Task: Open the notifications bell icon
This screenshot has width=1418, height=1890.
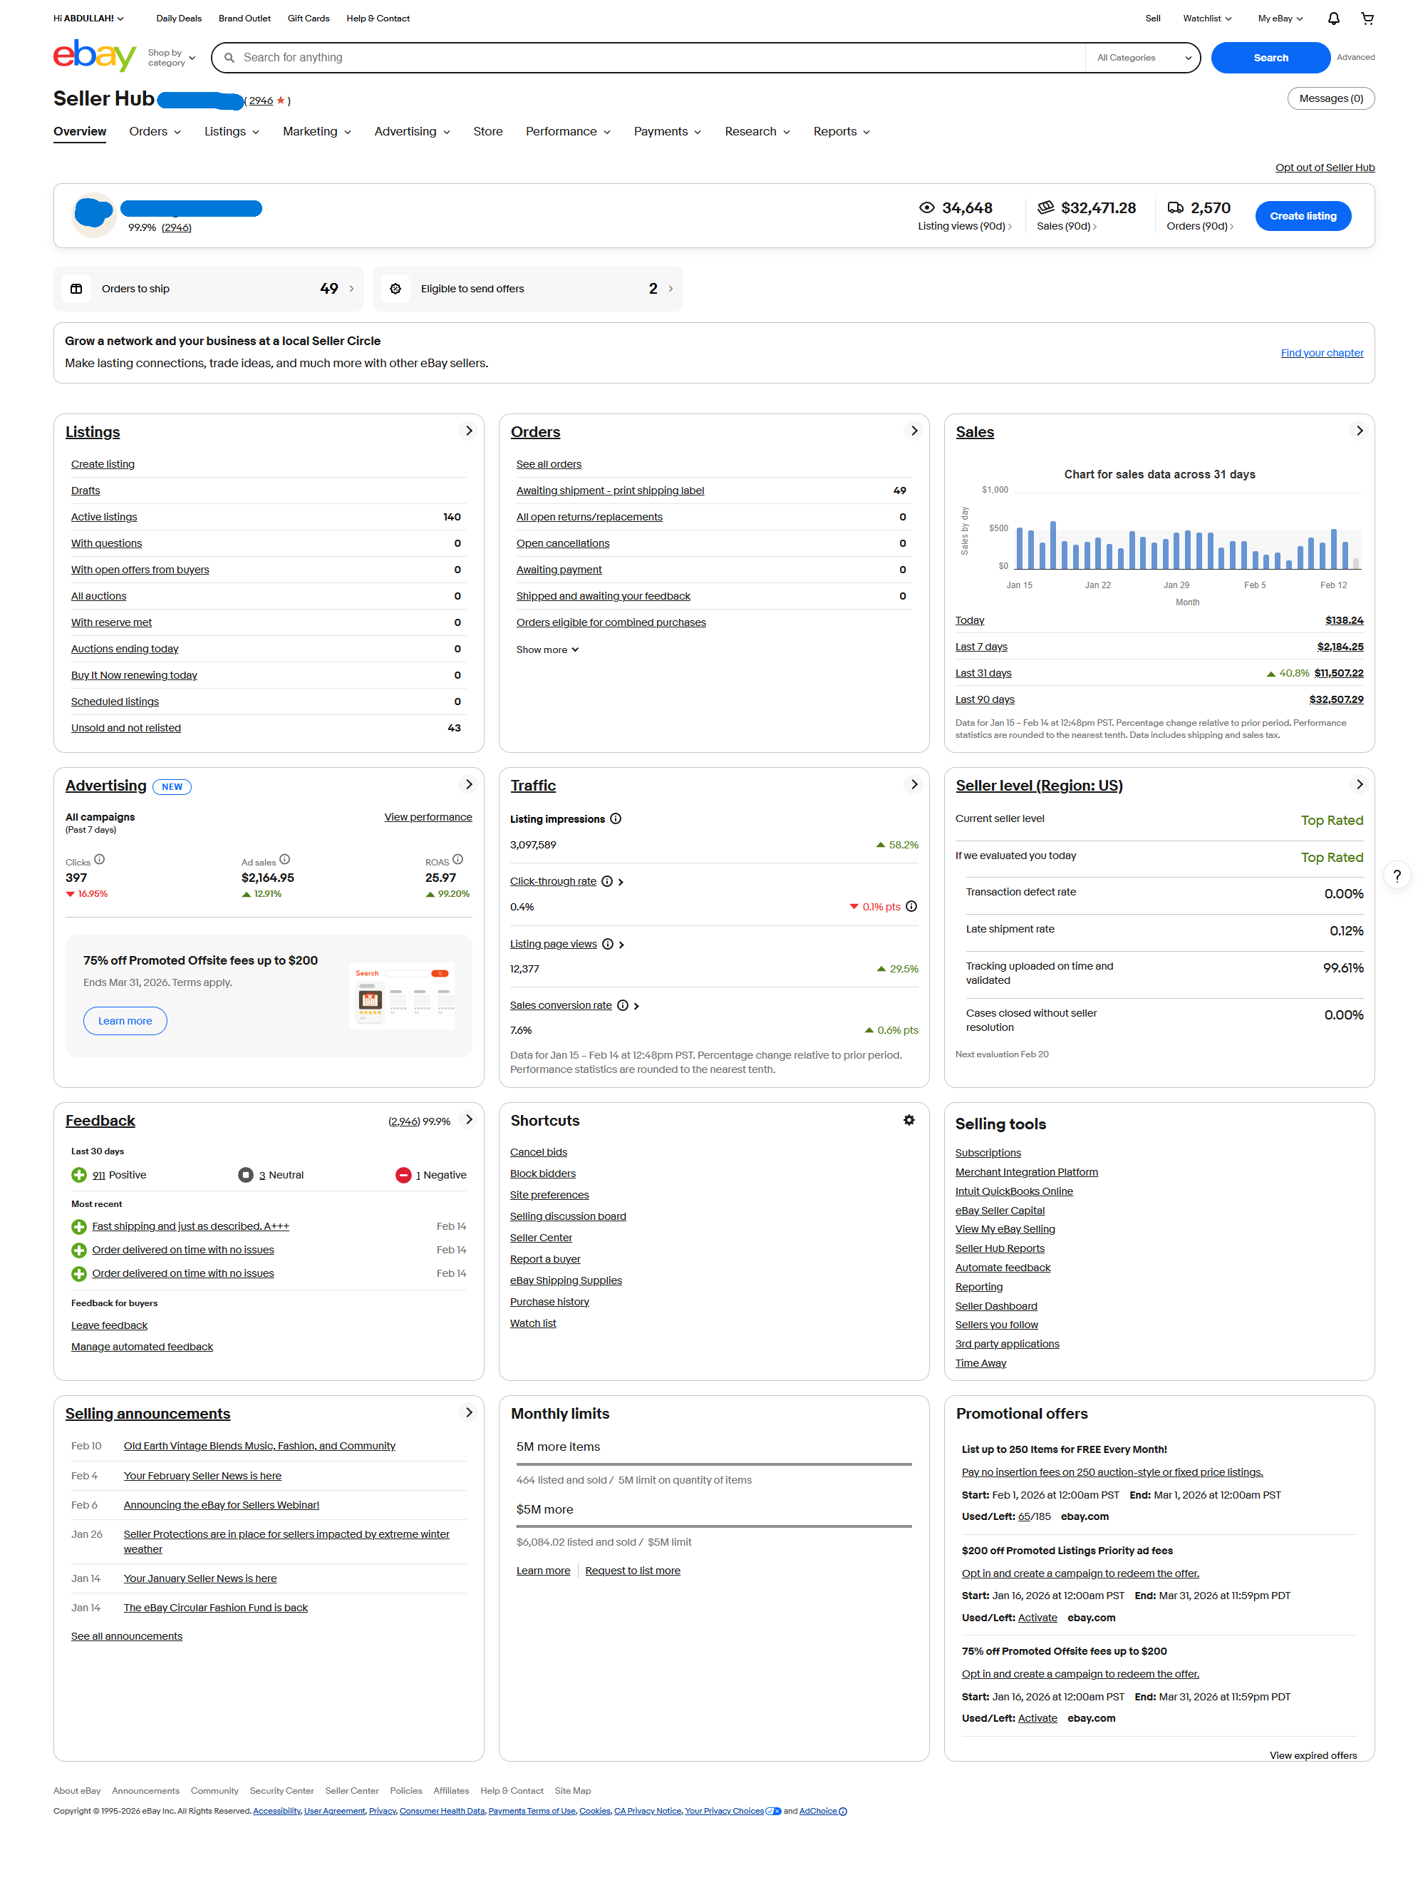Action: click(x=1332, y=18)
